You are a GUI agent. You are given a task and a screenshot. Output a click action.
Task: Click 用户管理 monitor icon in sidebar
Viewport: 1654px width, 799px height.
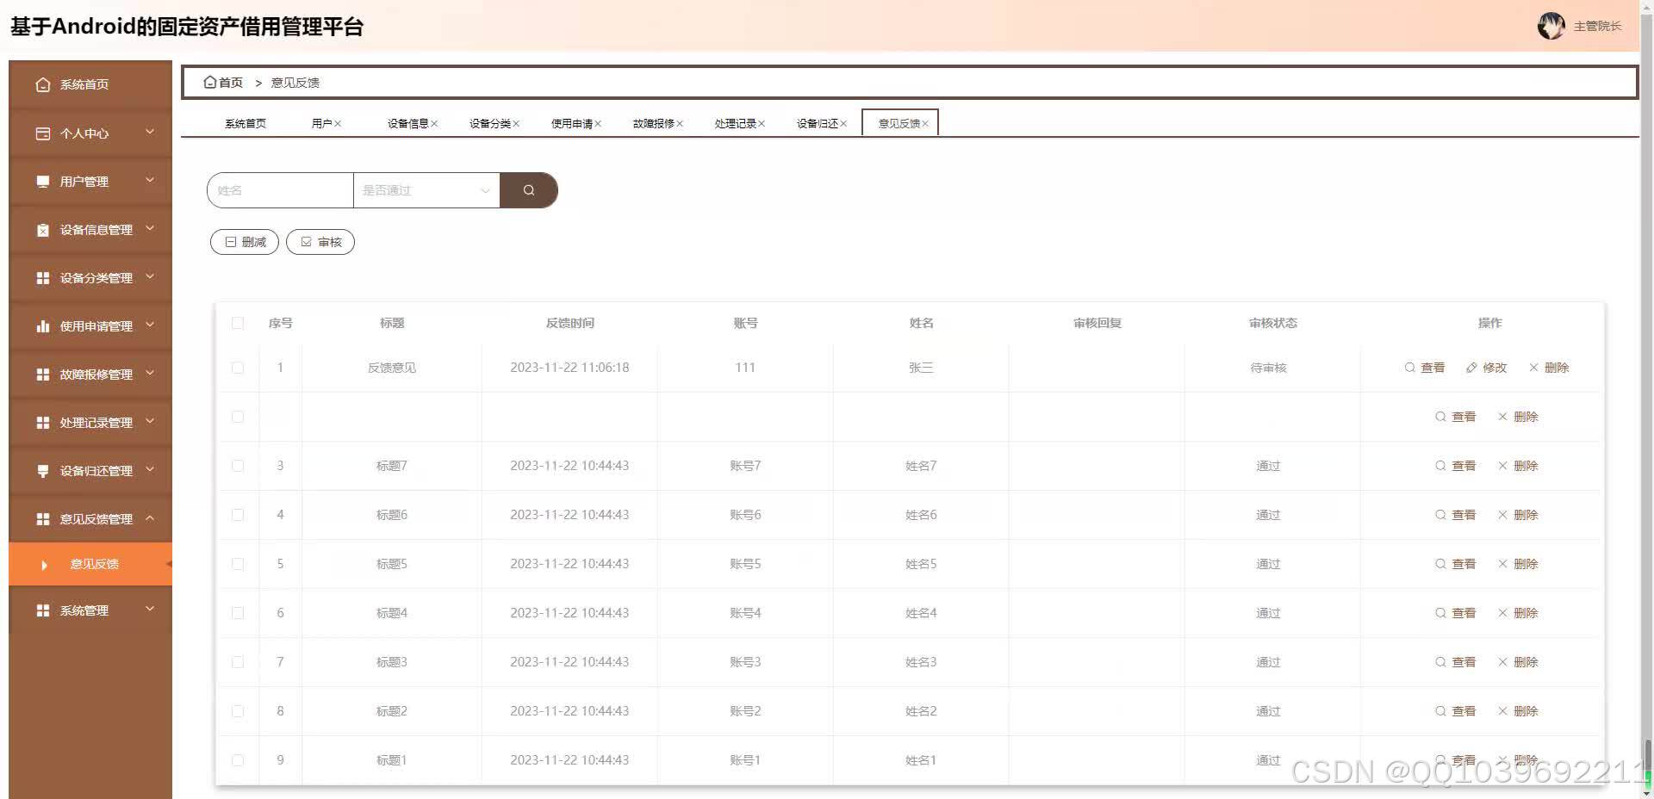(x=43, y=182)
